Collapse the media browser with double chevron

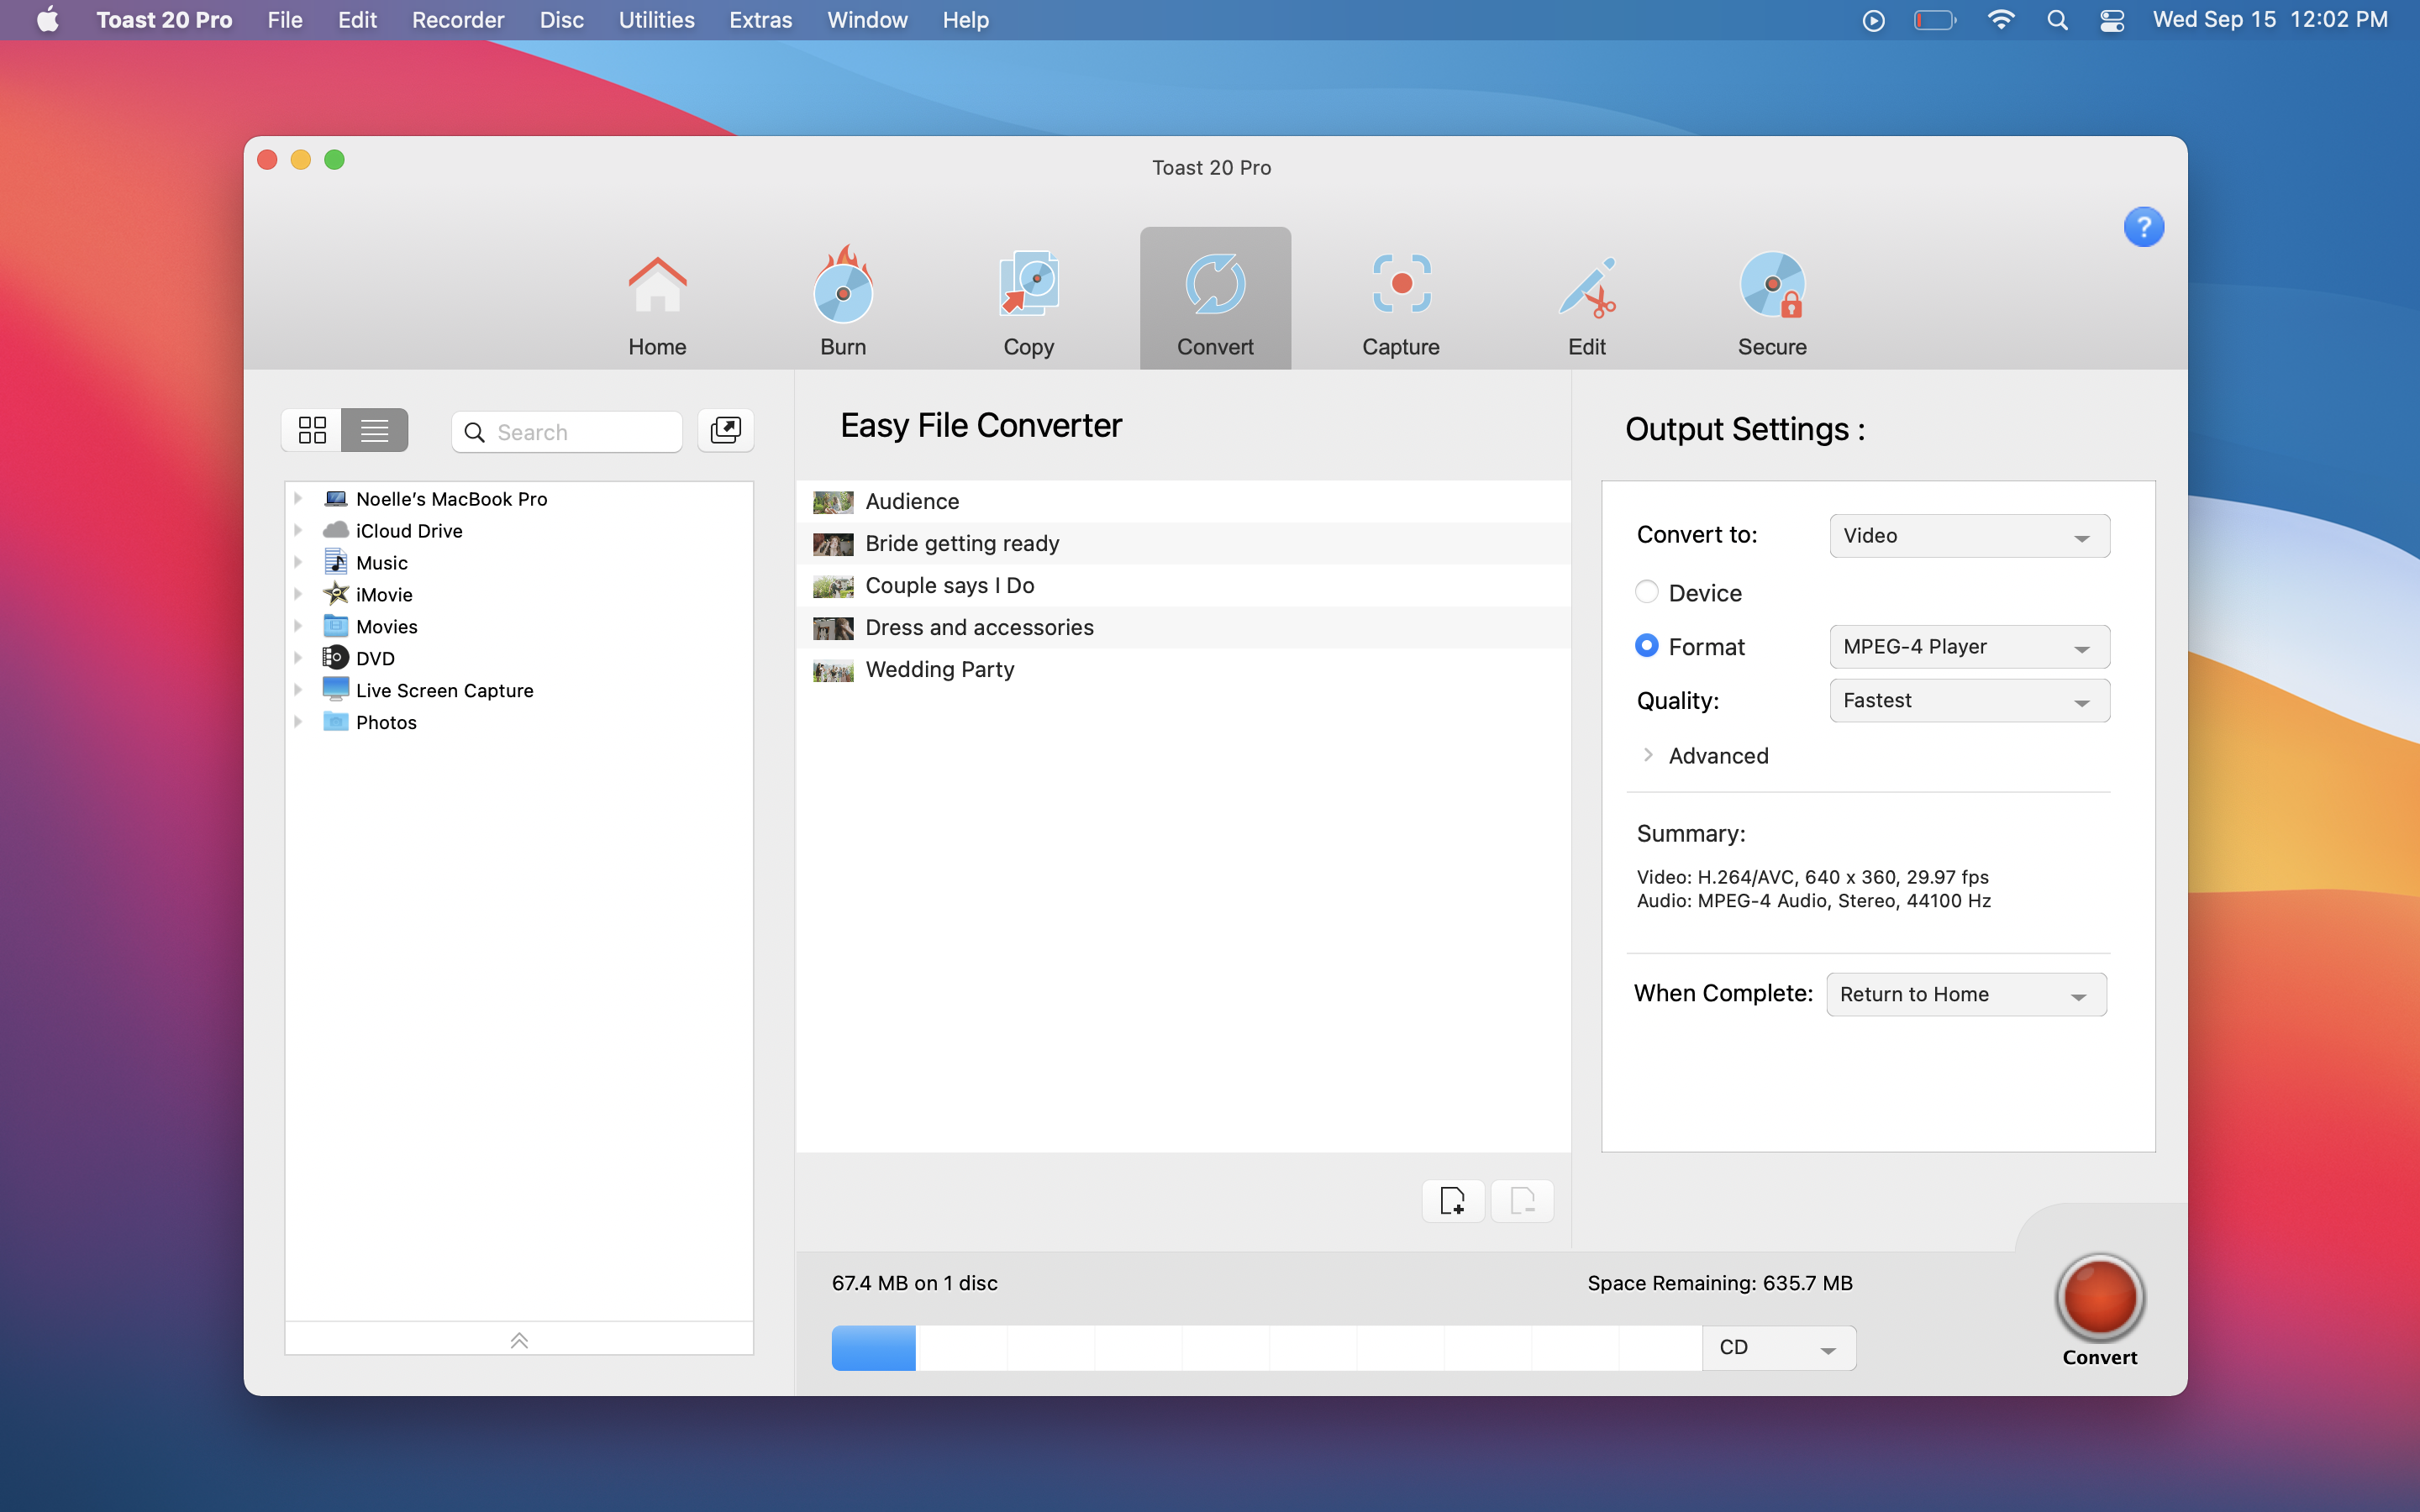coord(519,1340)
